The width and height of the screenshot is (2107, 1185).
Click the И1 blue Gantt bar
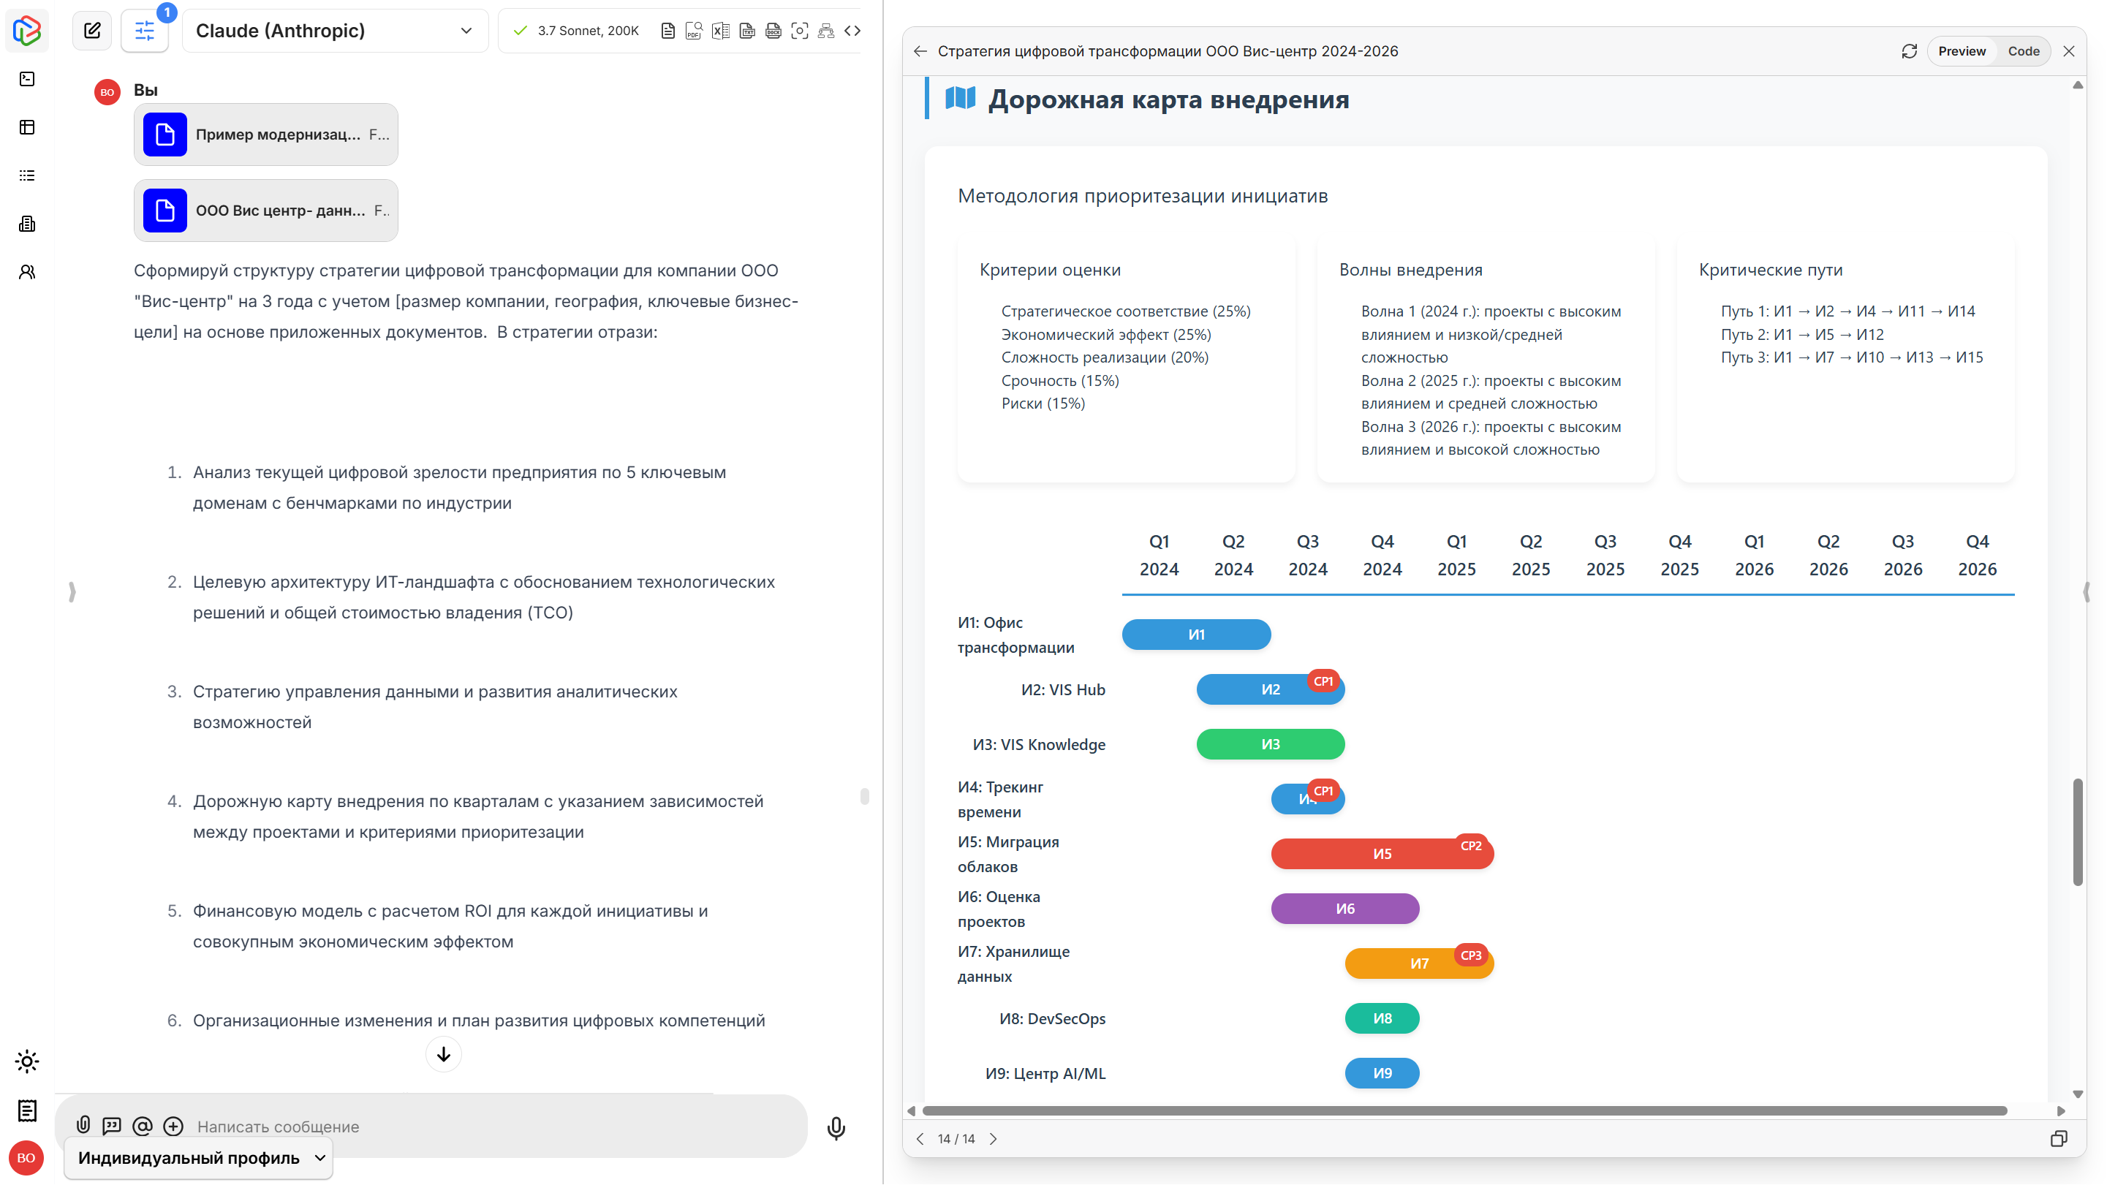click(x=1196, y=635)
